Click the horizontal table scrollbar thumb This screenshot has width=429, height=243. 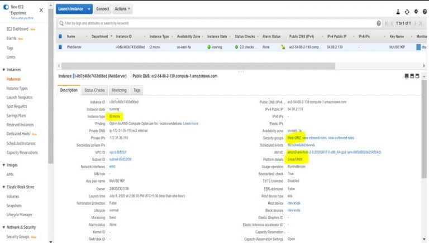[198, 66]
